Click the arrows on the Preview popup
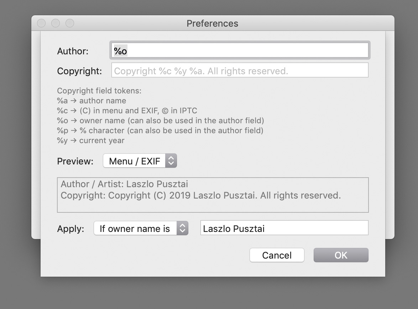Screen dimensions: 418x309 pyautogui.click(x=171, y=161)
